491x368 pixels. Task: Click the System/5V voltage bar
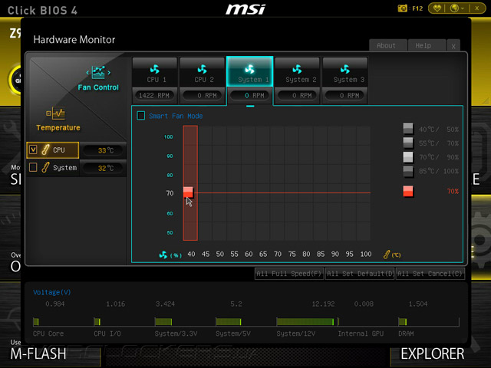[229, 322]
